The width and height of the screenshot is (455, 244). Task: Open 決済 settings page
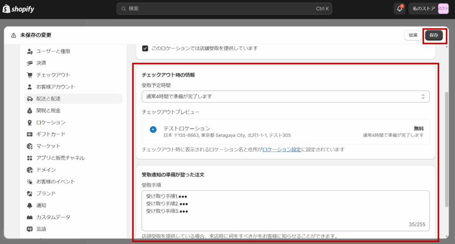(73, 63)
